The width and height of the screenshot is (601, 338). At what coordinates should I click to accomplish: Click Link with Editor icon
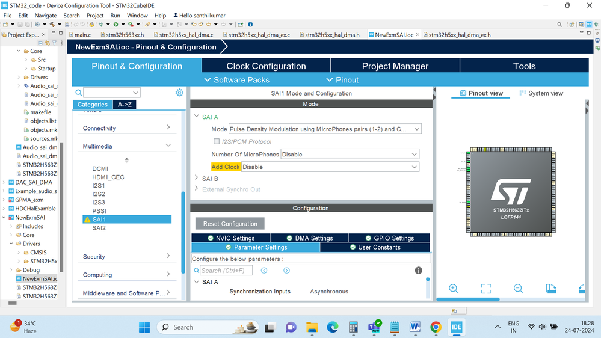point(47,43)
